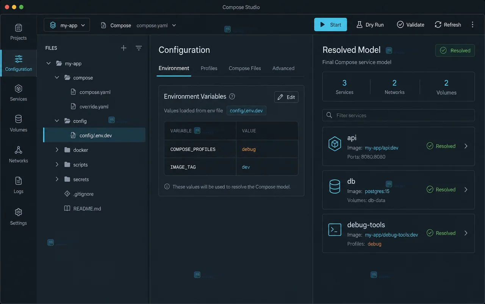Click the add file plus icon
Screen dimensions: 485x304
coord(124,48)
